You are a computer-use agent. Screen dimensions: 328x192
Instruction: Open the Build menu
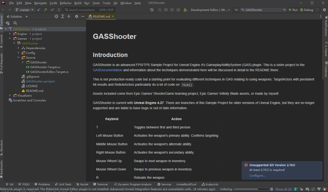tap(78, 3)
